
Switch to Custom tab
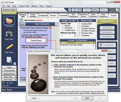(114, 16)
